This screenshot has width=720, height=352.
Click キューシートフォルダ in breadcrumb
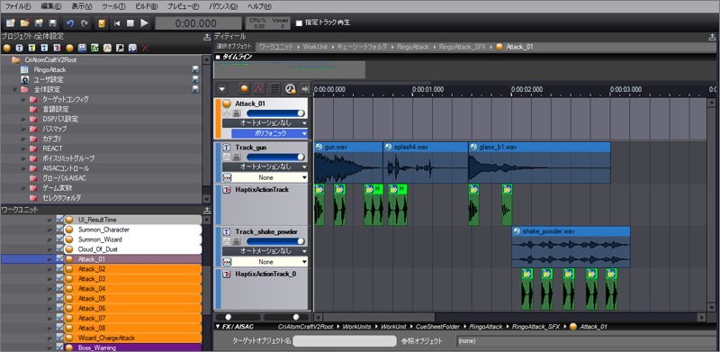[364, 47]
